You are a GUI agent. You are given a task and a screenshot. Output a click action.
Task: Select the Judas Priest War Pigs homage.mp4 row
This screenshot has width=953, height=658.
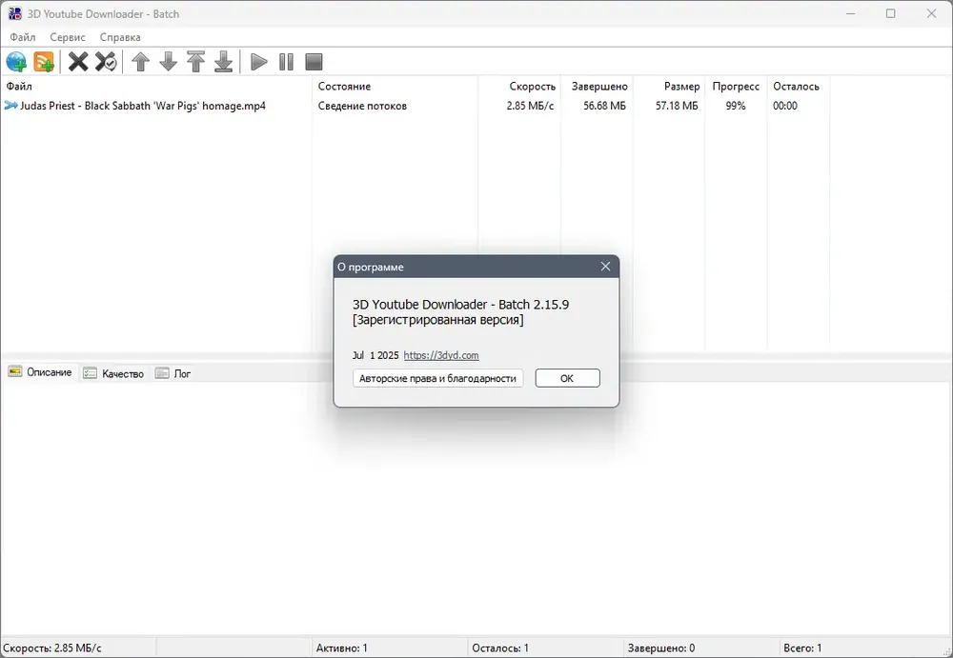pos(416,106)
